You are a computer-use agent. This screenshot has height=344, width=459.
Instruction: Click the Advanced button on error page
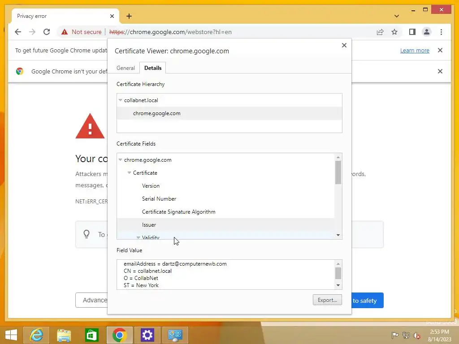coord(91,300)
